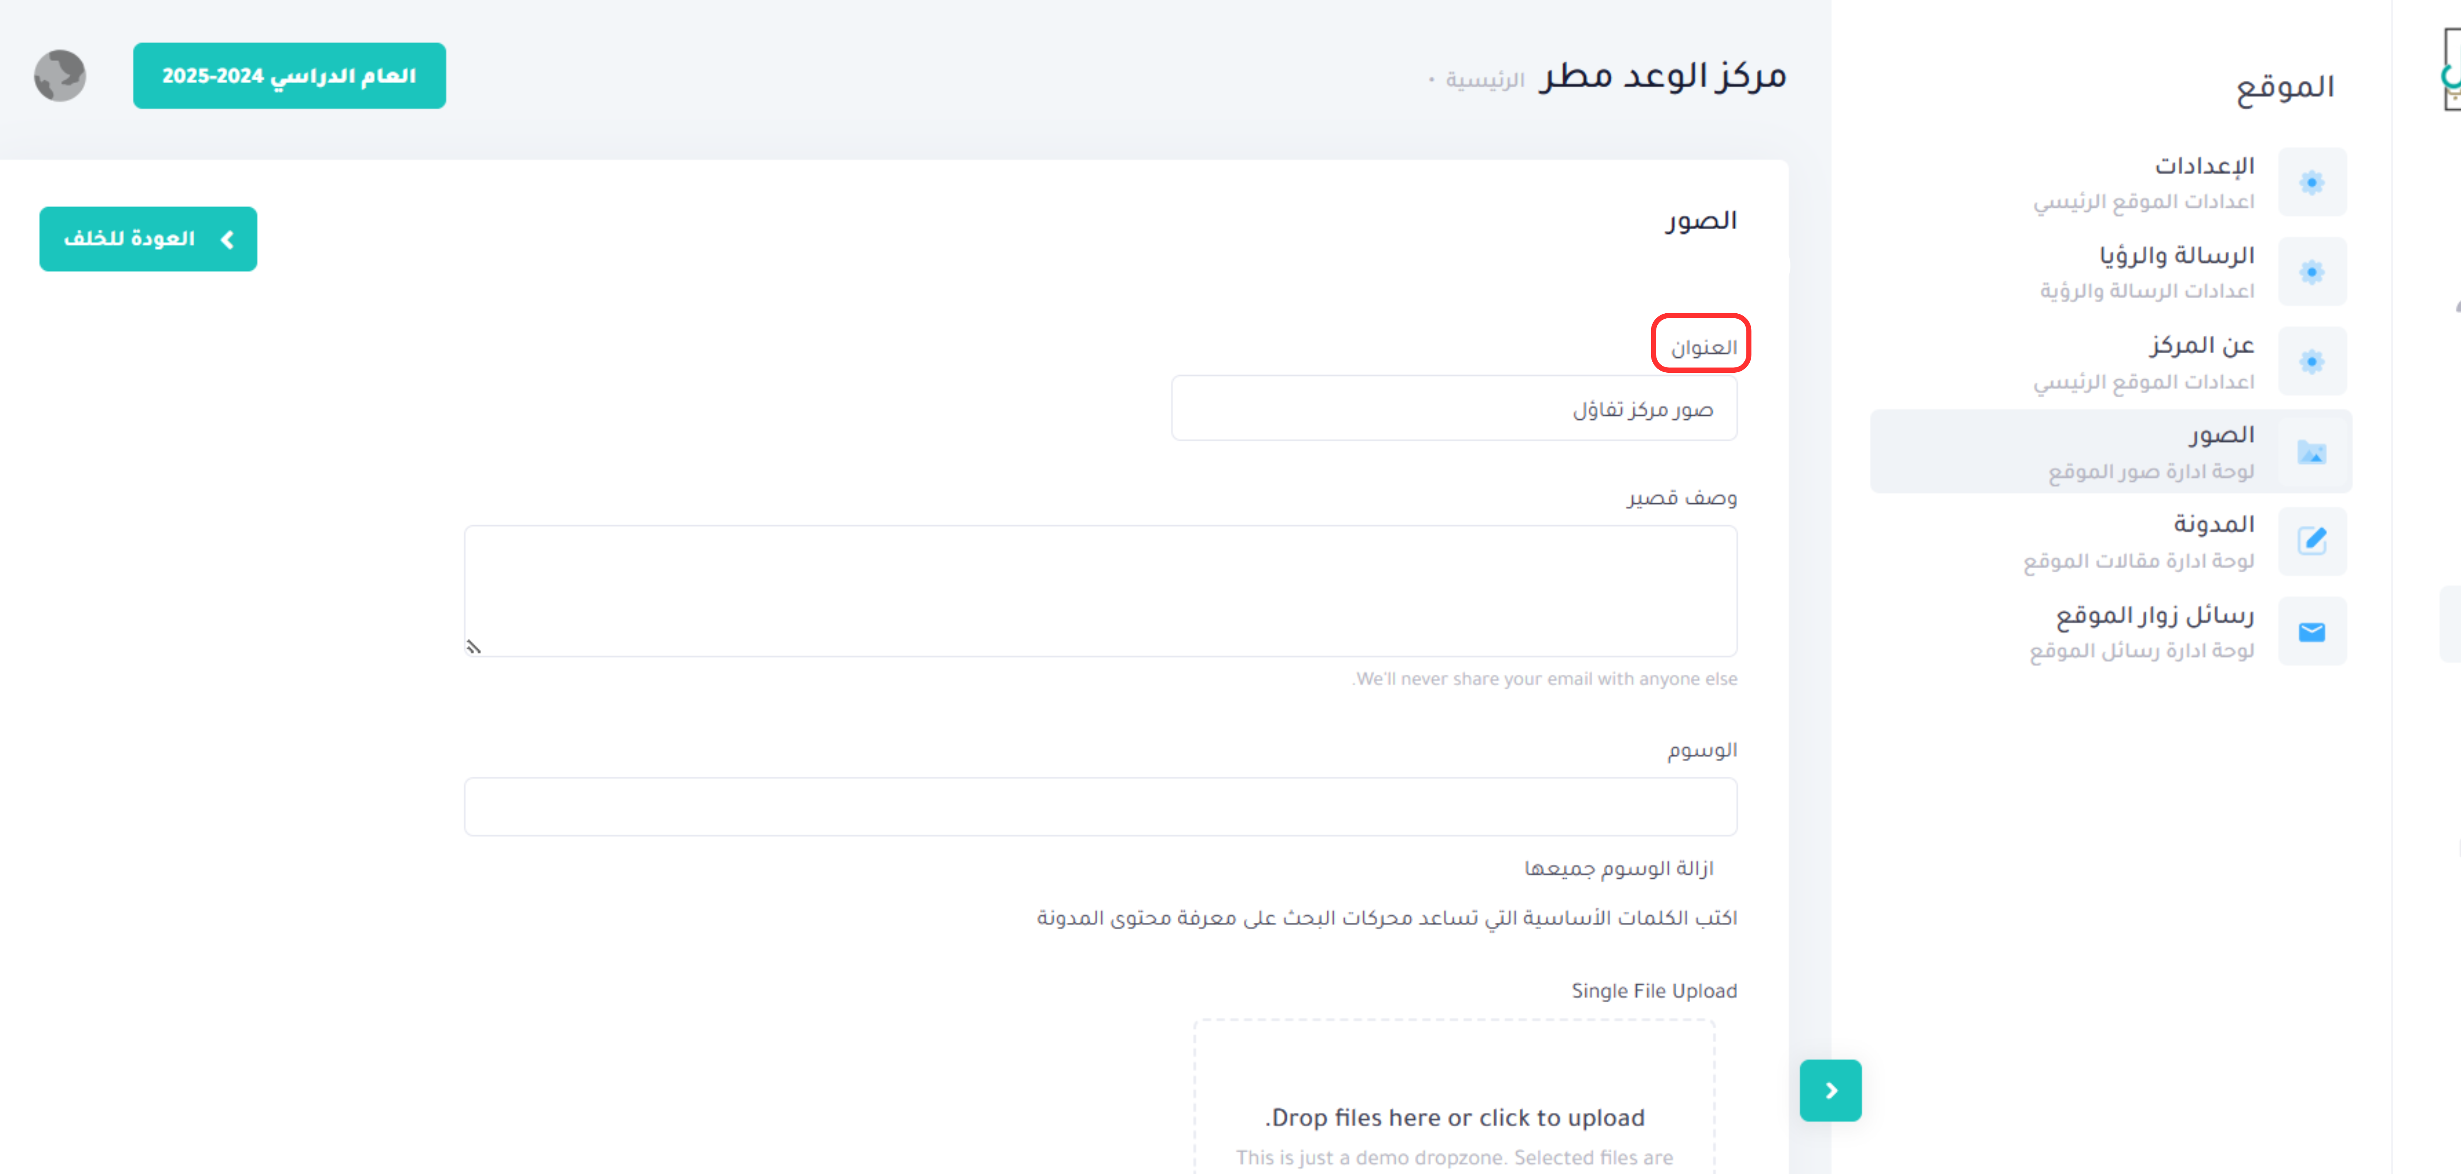Viewport: 2461px width, 1174px height.
Task: Click the الرئيسية breadcrumb link
Action: 1485,79
